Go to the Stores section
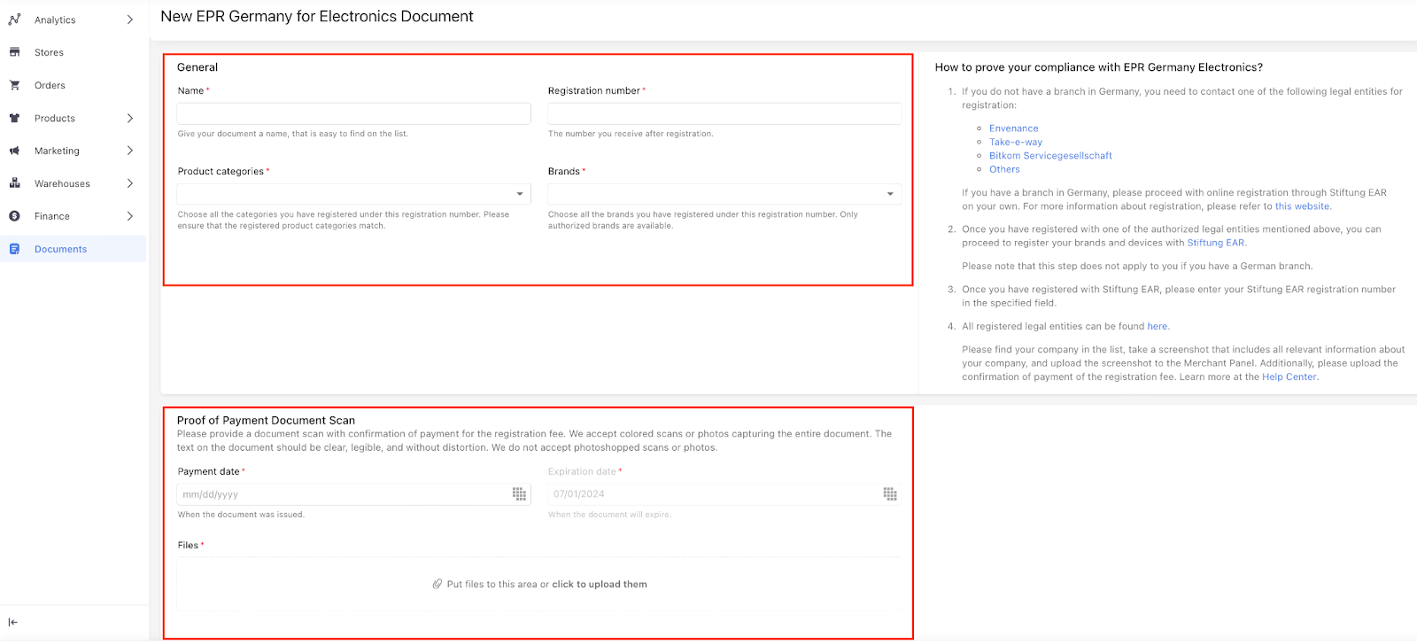 49,52
